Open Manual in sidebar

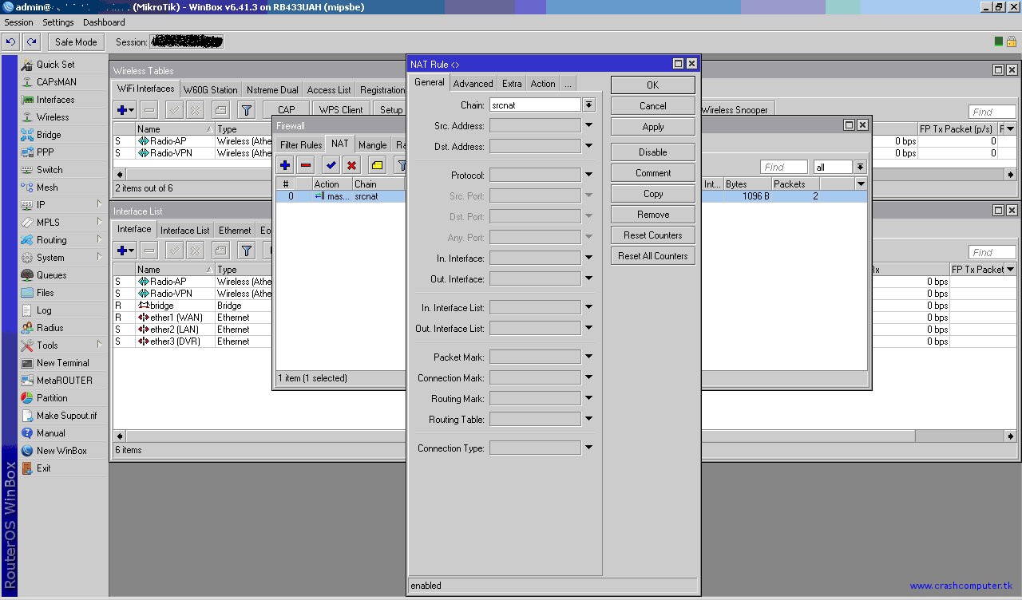[x=50, y=433]
